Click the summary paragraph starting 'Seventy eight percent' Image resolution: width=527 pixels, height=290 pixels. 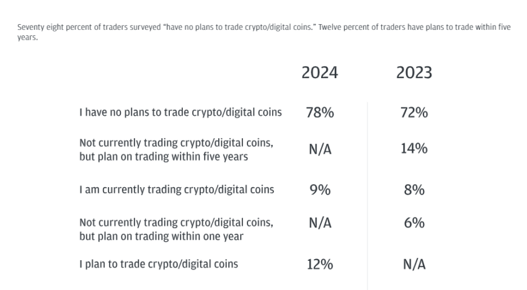click(x=264, y=32)
